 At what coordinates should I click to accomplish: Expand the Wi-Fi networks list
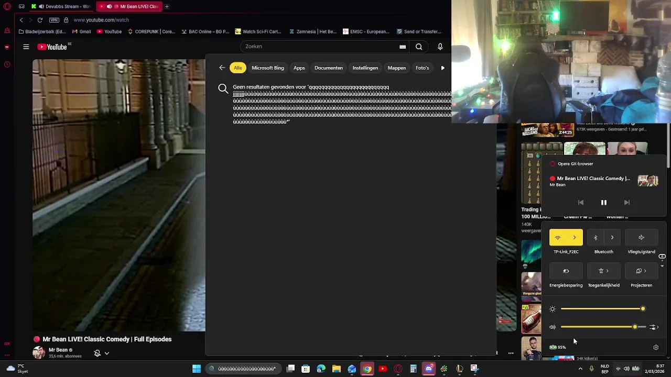pyautogui.click(x=575, y=238)
